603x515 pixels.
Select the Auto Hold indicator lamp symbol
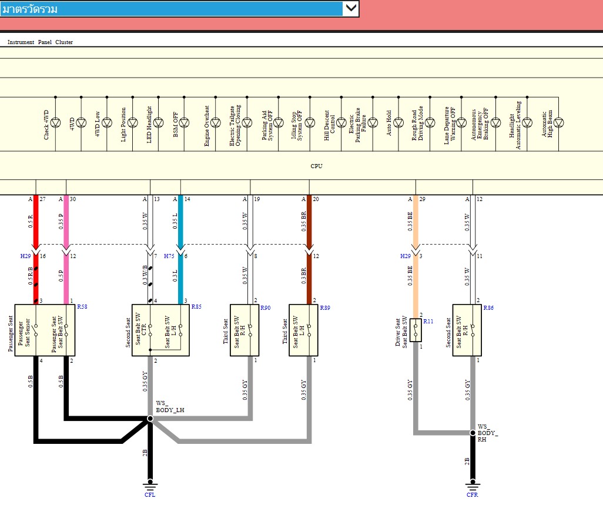(398, 123)
